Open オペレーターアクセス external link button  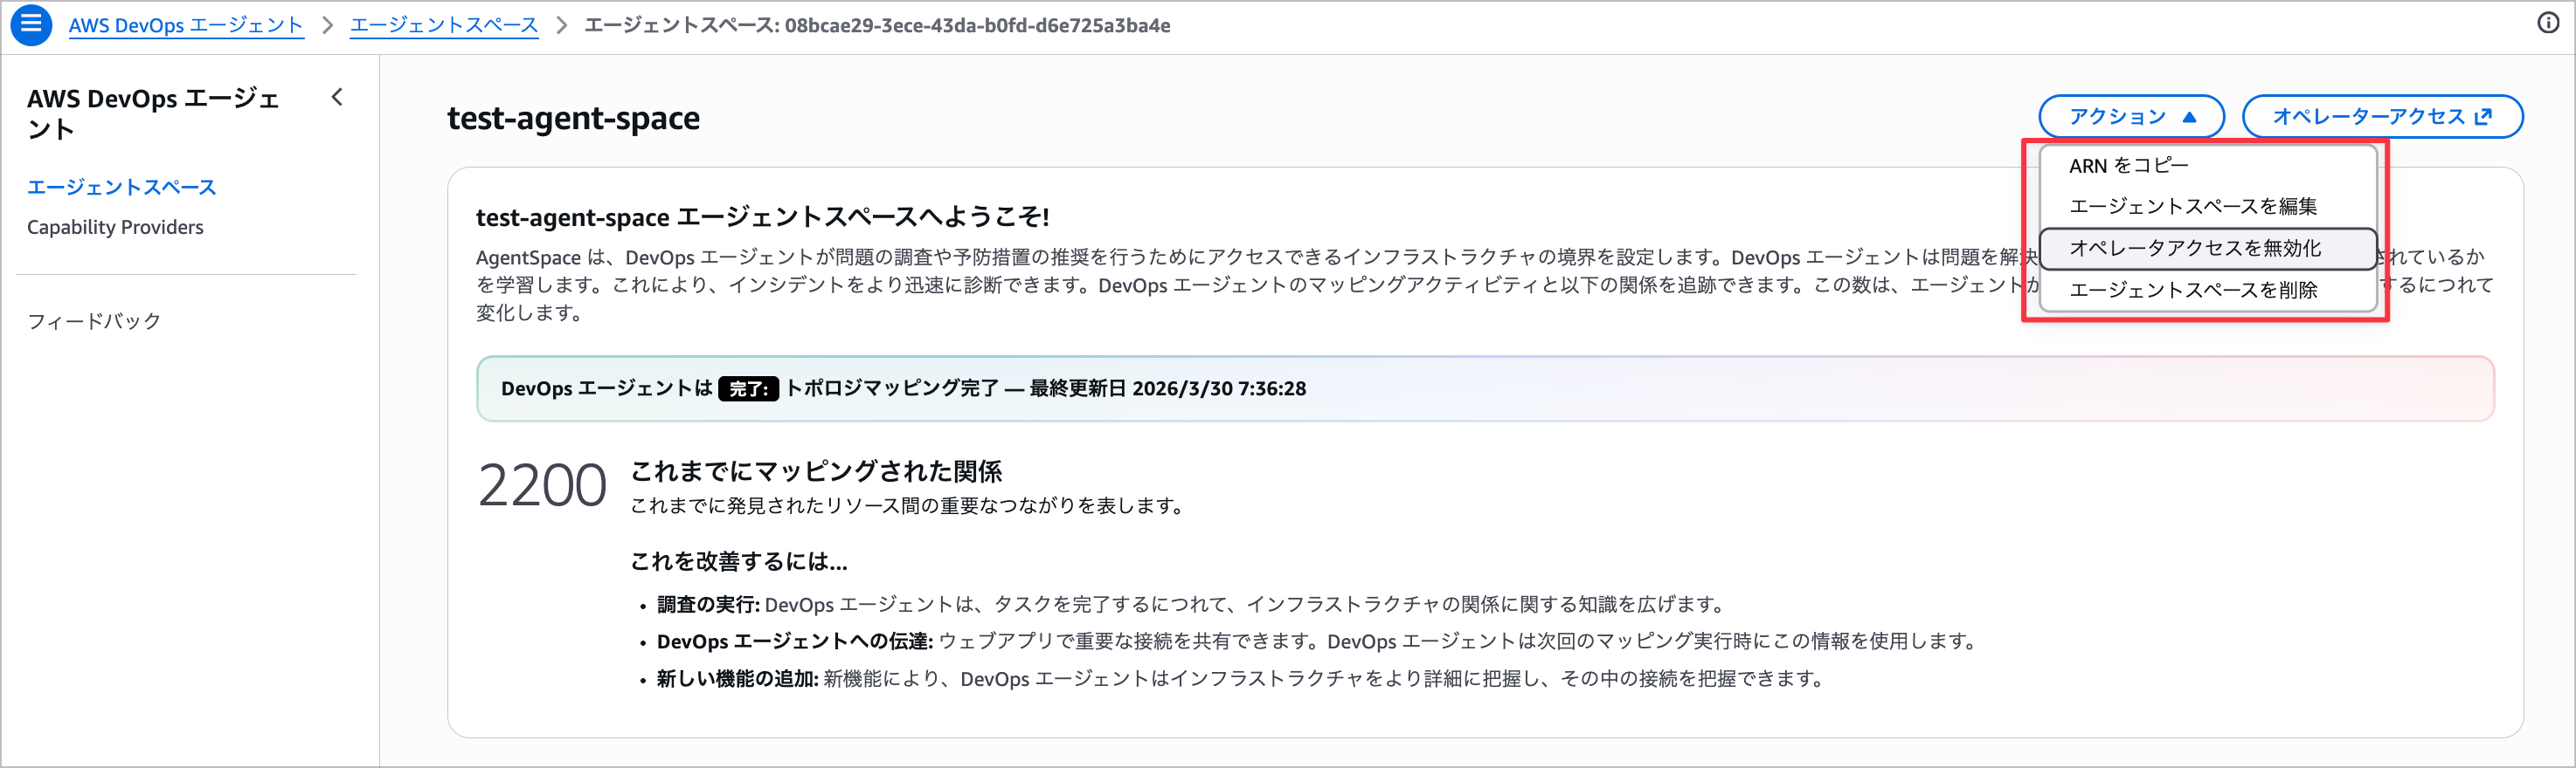click(2382, 117)
